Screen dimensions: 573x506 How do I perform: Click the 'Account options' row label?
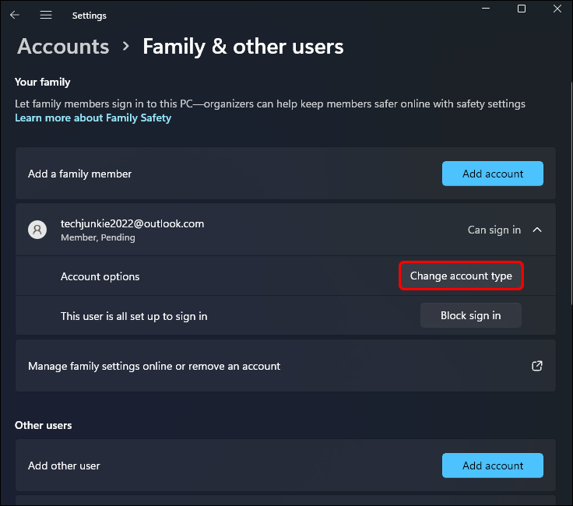point(100,276)
